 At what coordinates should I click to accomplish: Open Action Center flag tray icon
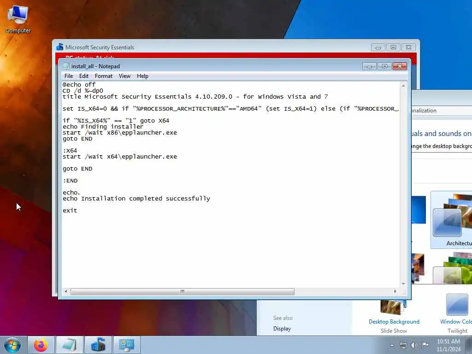(x=425, y=345)
